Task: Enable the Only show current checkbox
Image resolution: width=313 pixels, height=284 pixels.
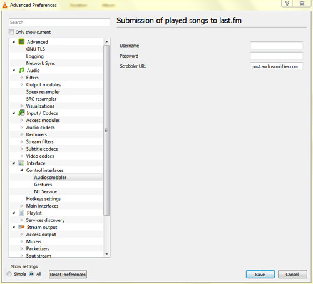Action: [x=11, y=32]
